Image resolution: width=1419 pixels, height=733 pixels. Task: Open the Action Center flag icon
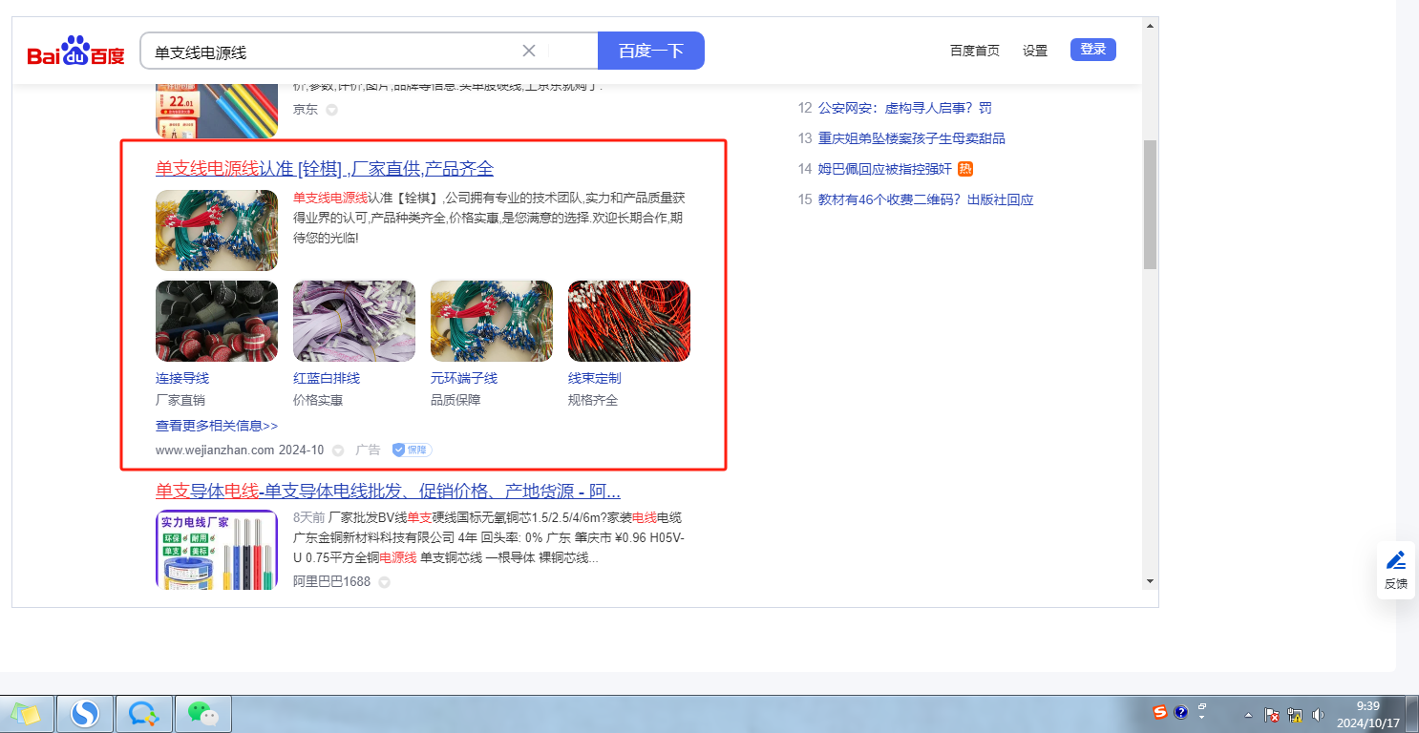[x=1272, y=714]
